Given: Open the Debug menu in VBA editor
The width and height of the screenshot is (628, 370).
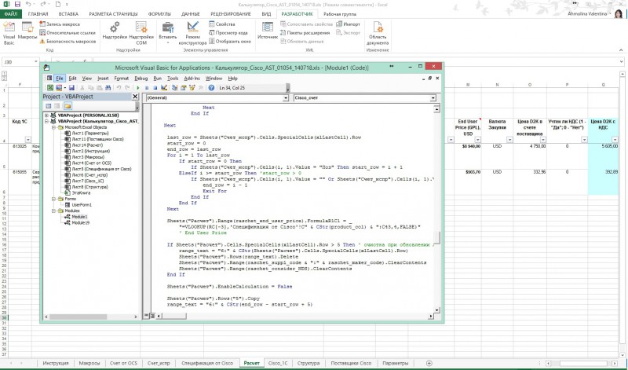Looking at the screenshot, I should tap(141, 79).
